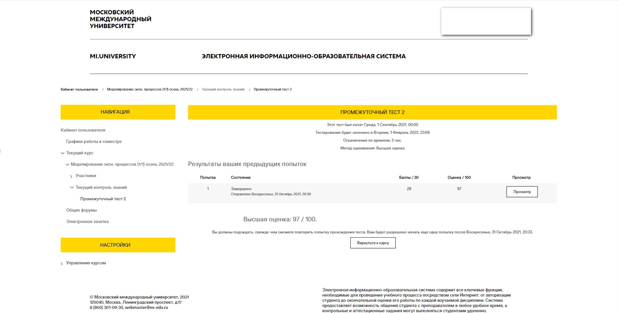The height and width of the screenshot is (313, 619).
Task: Click the Попытка column header
Action: (x=208, y=177)
